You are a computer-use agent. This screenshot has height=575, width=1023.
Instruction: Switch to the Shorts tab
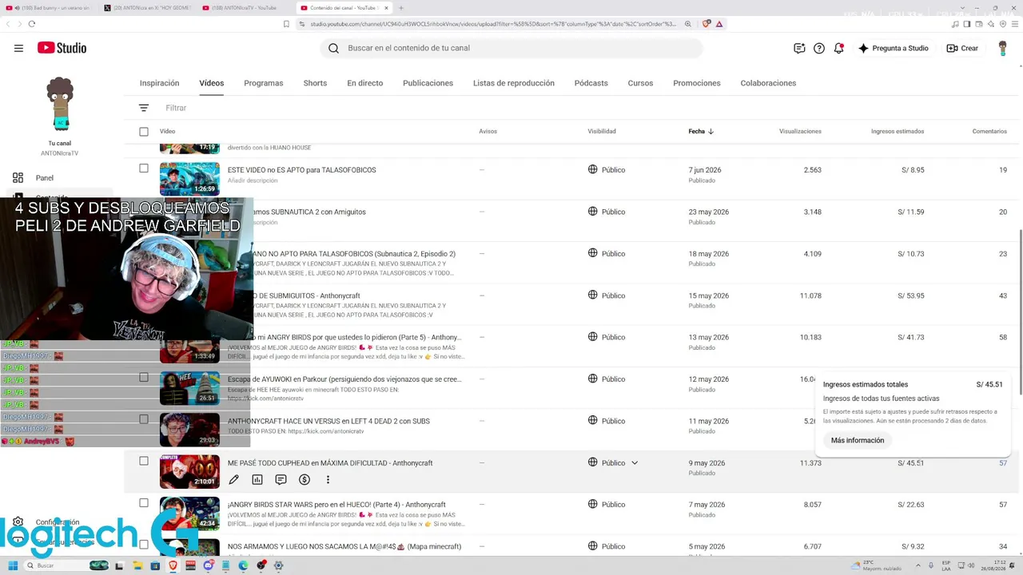pos(315,83)
